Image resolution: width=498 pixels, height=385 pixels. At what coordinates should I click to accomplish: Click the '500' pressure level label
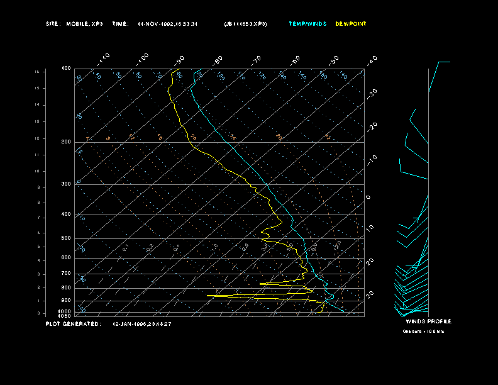coord(66,238)
